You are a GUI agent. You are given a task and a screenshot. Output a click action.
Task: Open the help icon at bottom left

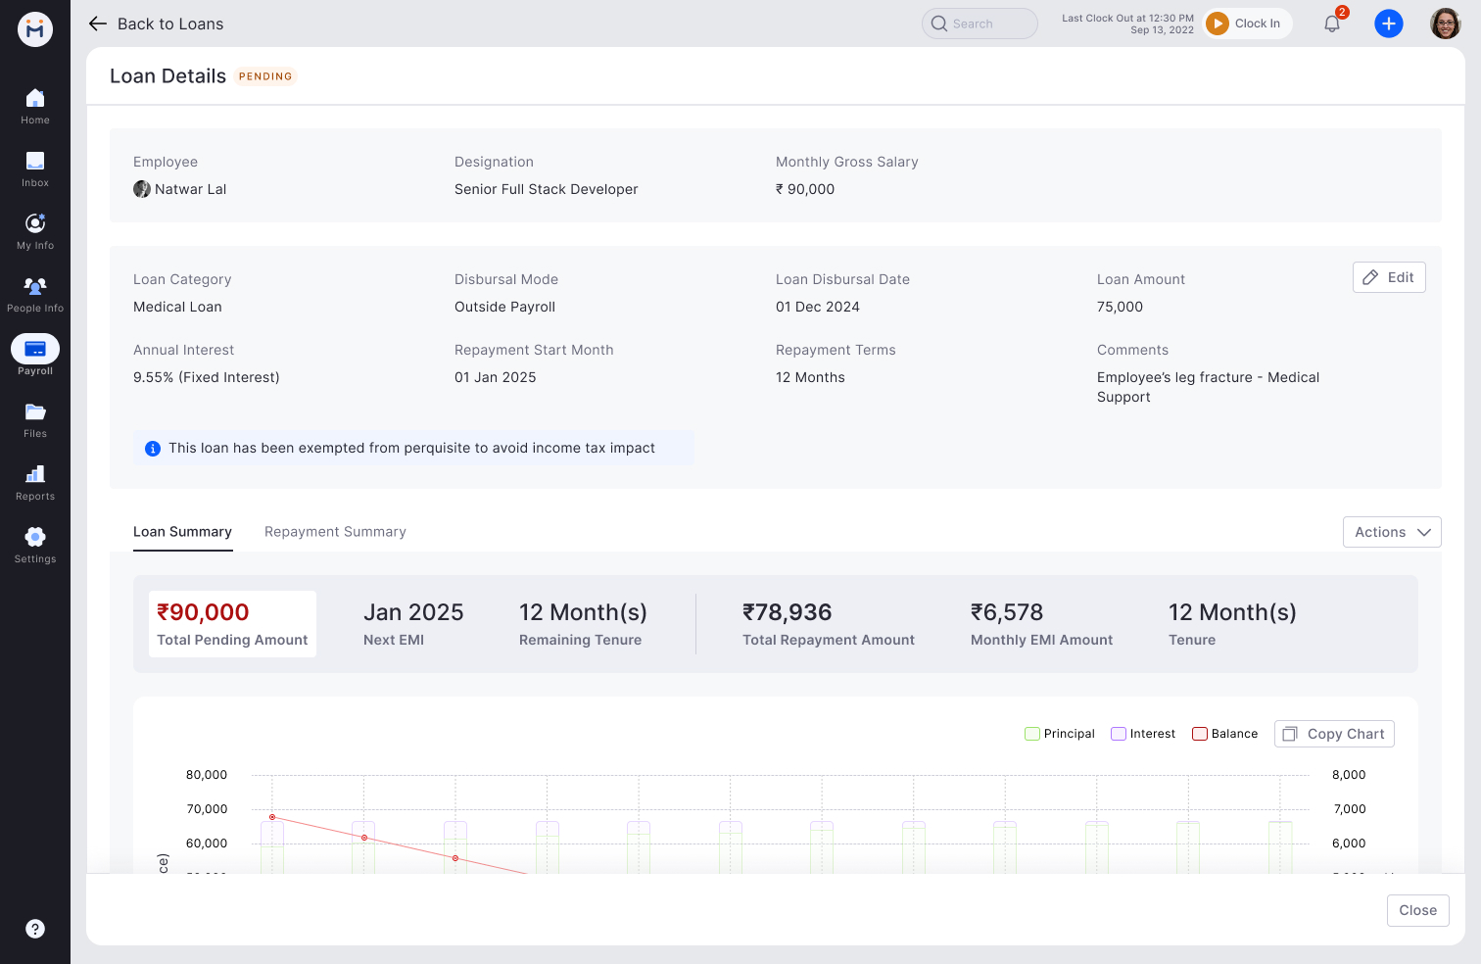coord(35,929)
